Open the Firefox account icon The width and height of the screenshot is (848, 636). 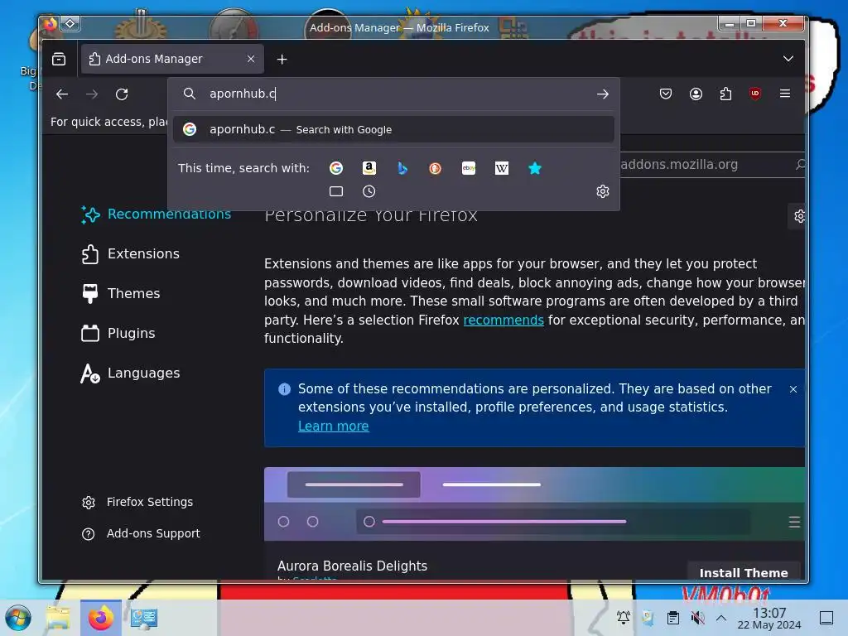696,94
